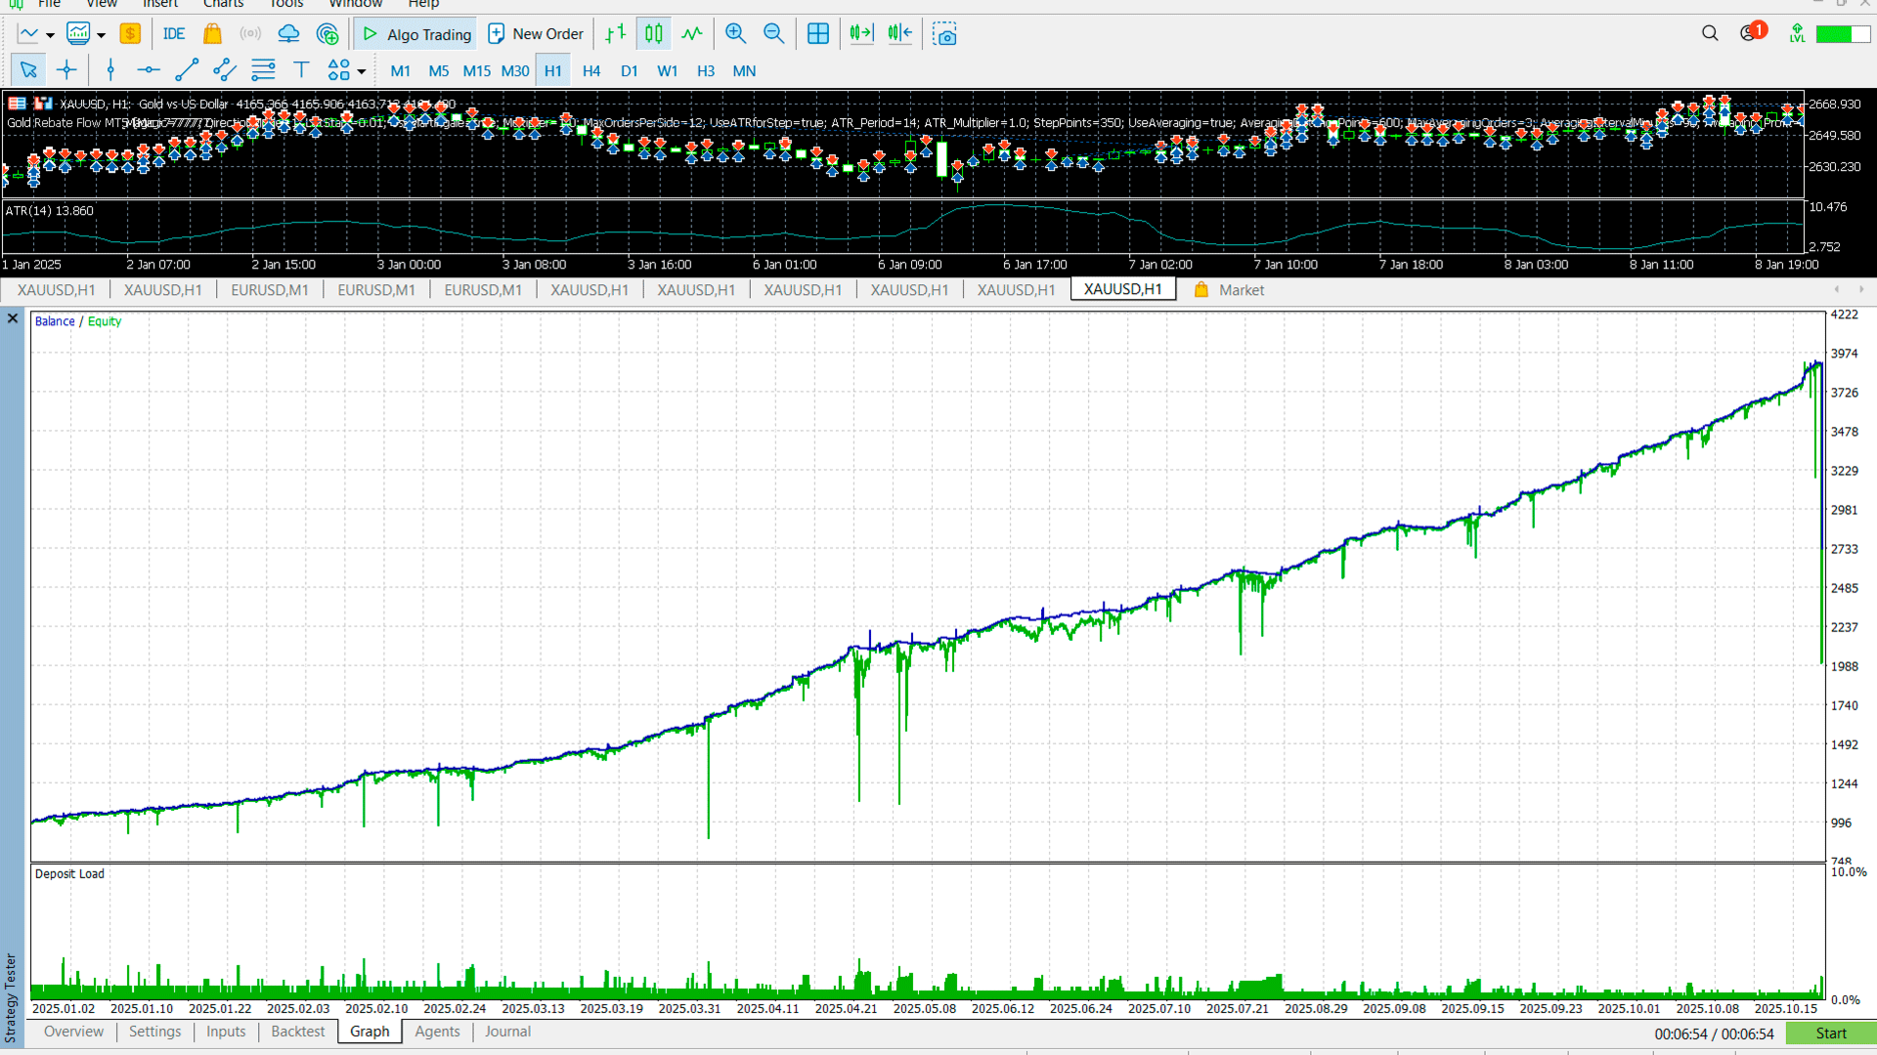
Task: Switch chart to line chart view
Action: point(692,34)
